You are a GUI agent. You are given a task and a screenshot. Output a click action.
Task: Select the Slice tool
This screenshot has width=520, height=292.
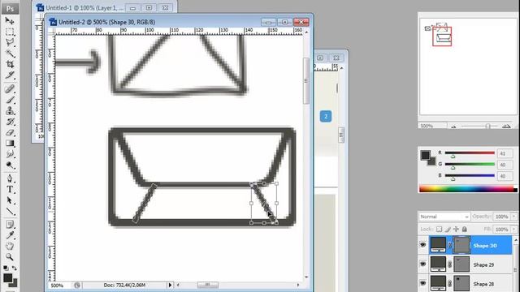tap(10, 75)
